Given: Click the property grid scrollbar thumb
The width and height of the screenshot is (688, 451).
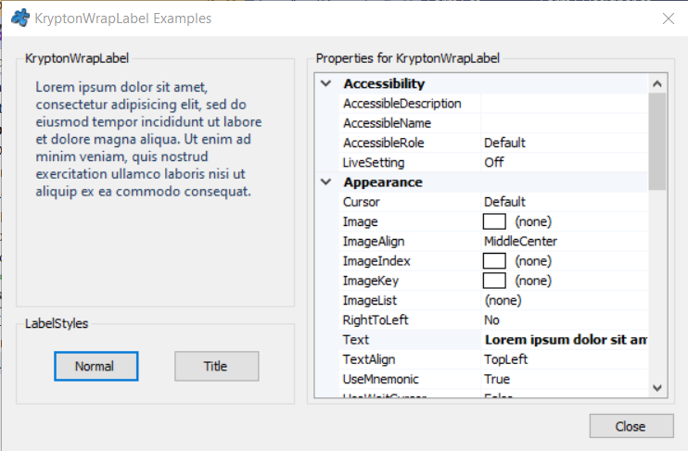Looking at the screenshot, I should [656, 142].
